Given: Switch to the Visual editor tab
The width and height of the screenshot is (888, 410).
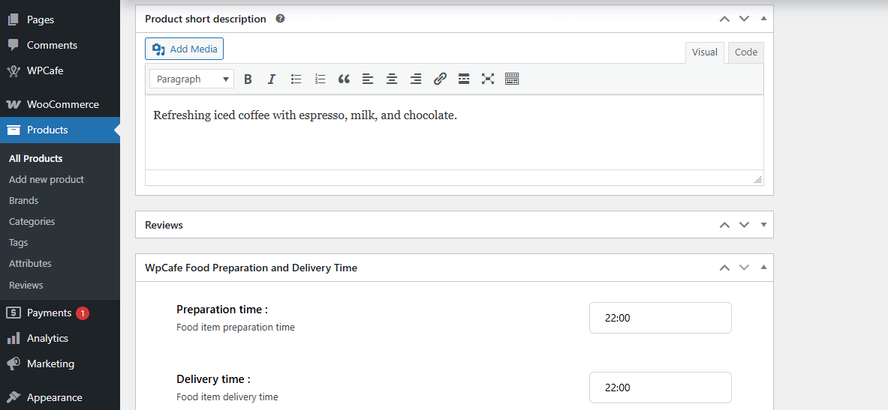Looking at the screenshot, I should 704,52.
